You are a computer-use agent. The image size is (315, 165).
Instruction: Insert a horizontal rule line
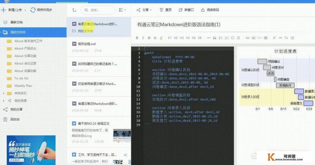pos(209,38)
